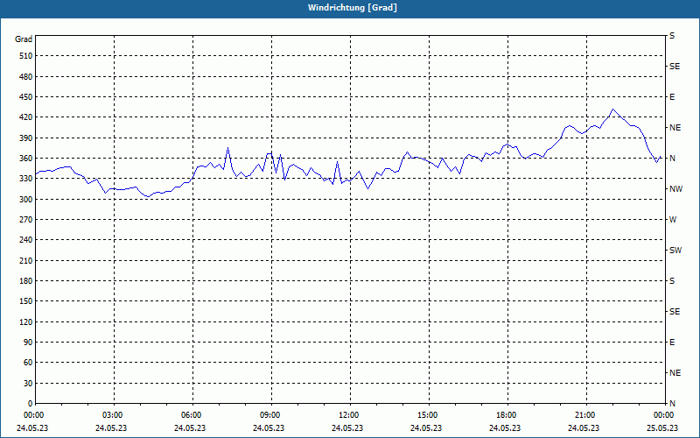Select the 270 y-axis tick label
Viewport: 700px width, 438px height.
point(26,220)
